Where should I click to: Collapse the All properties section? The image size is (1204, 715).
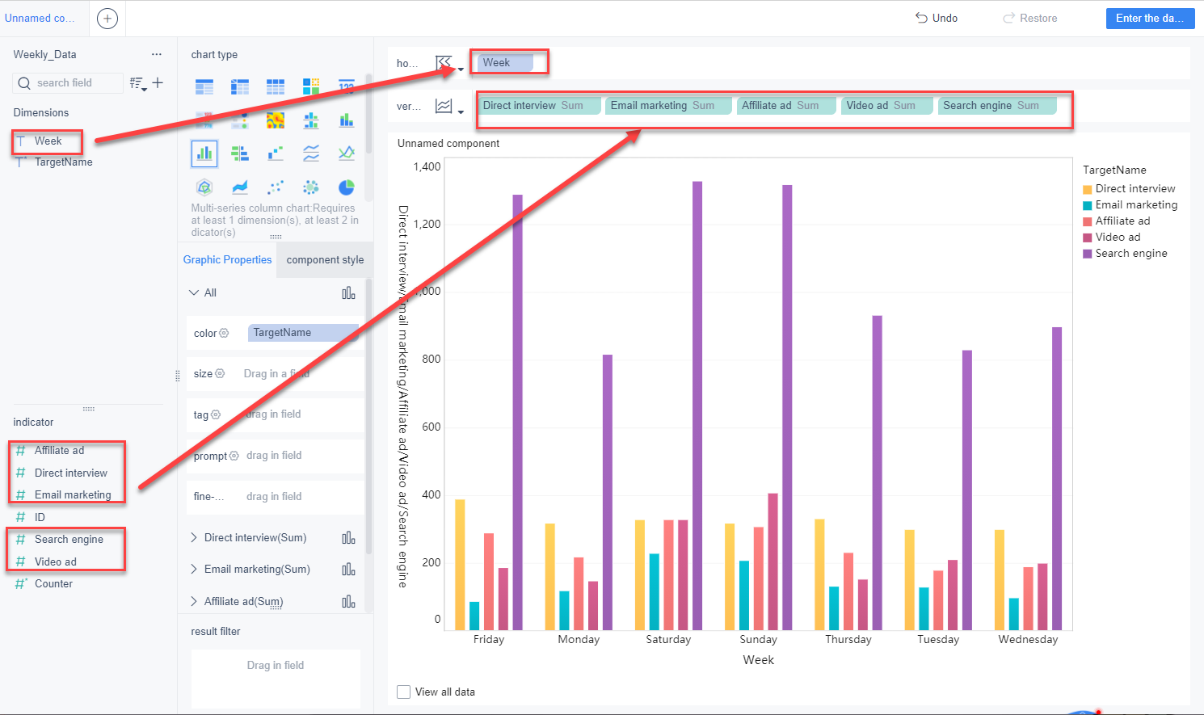click(194, 292)
